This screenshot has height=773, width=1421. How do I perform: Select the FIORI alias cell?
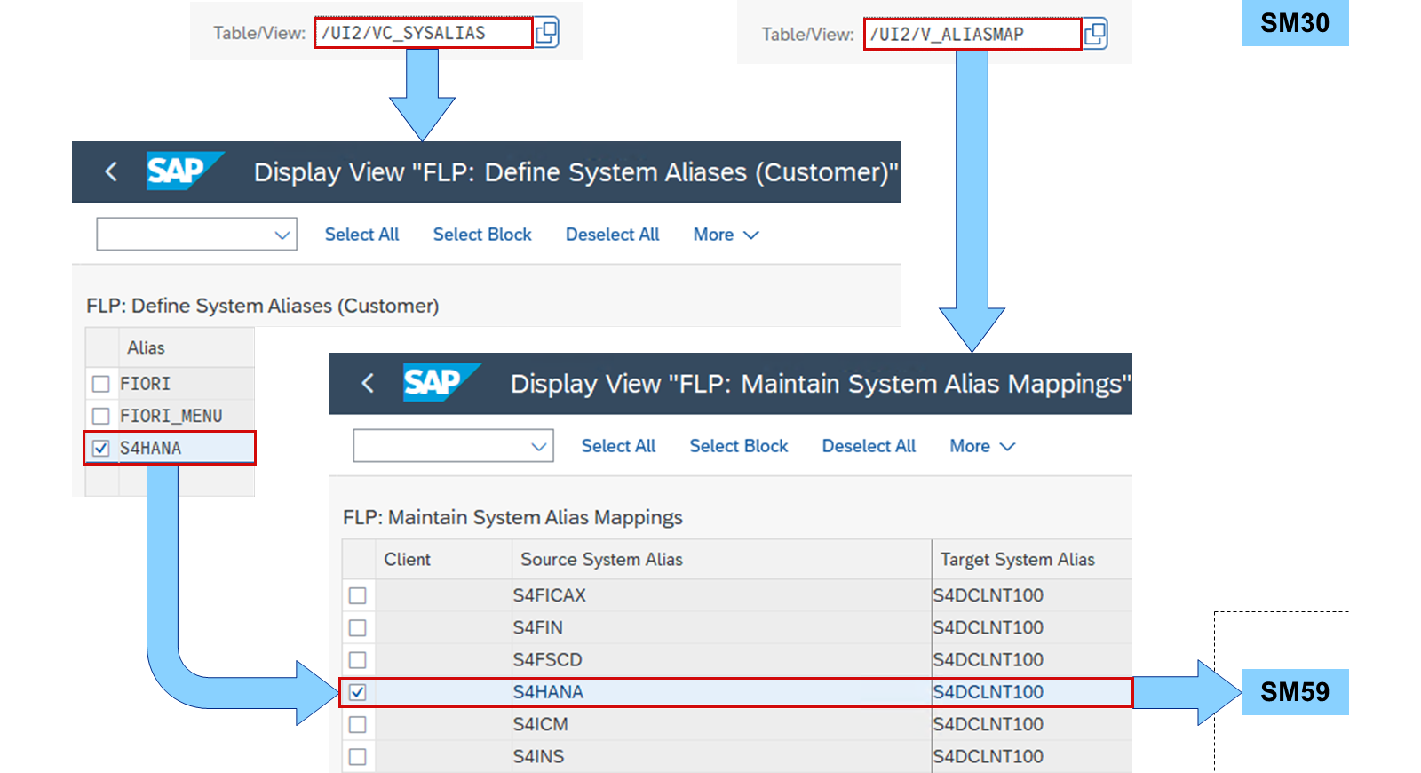[187, 384]
